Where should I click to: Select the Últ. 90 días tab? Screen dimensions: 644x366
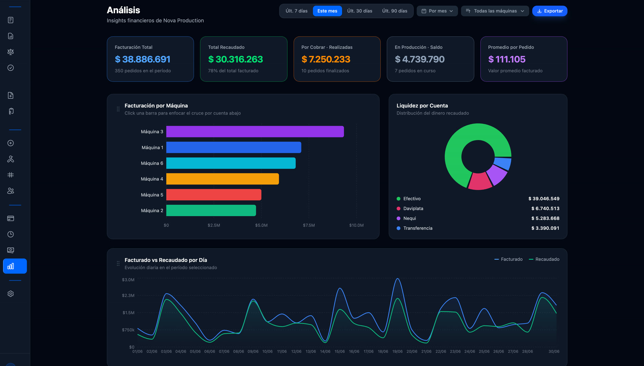pos(395,11)
